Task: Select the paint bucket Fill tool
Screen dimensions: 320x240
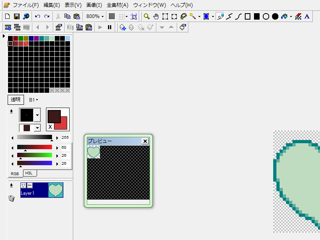Action: [x=284, y=16]
